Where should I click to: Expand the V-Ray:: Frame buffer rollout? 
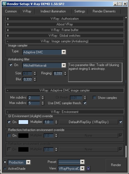pos(64,30)
